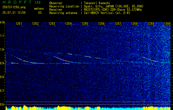The image size is (173, 110).
Task: Click the 1258 time marker
Action: click(x=134, y=23)
